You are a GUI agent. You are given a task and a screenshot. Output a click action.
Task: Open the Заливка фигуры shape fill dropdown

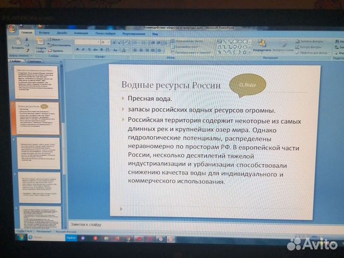pos(310,41)
